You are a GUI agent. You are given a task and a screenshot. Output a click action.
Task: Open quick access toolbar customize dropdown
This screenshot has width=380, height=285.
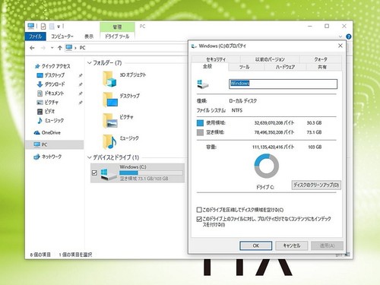point(59,27)
